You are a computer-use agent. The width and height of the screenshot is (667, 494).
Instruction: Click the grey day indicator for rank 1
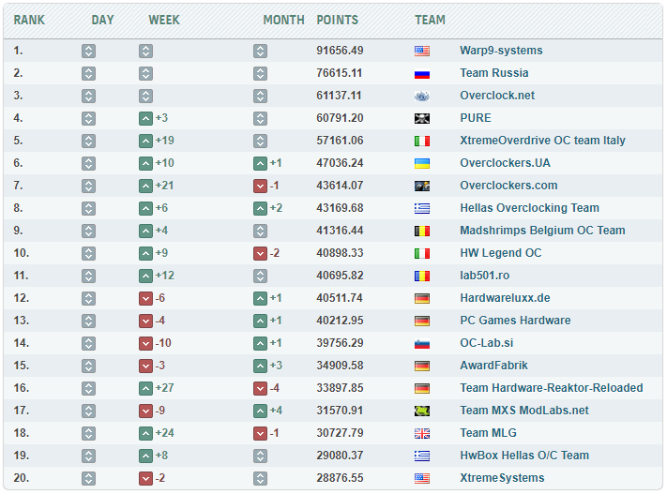pyautogui.click(x=88, y=51)
